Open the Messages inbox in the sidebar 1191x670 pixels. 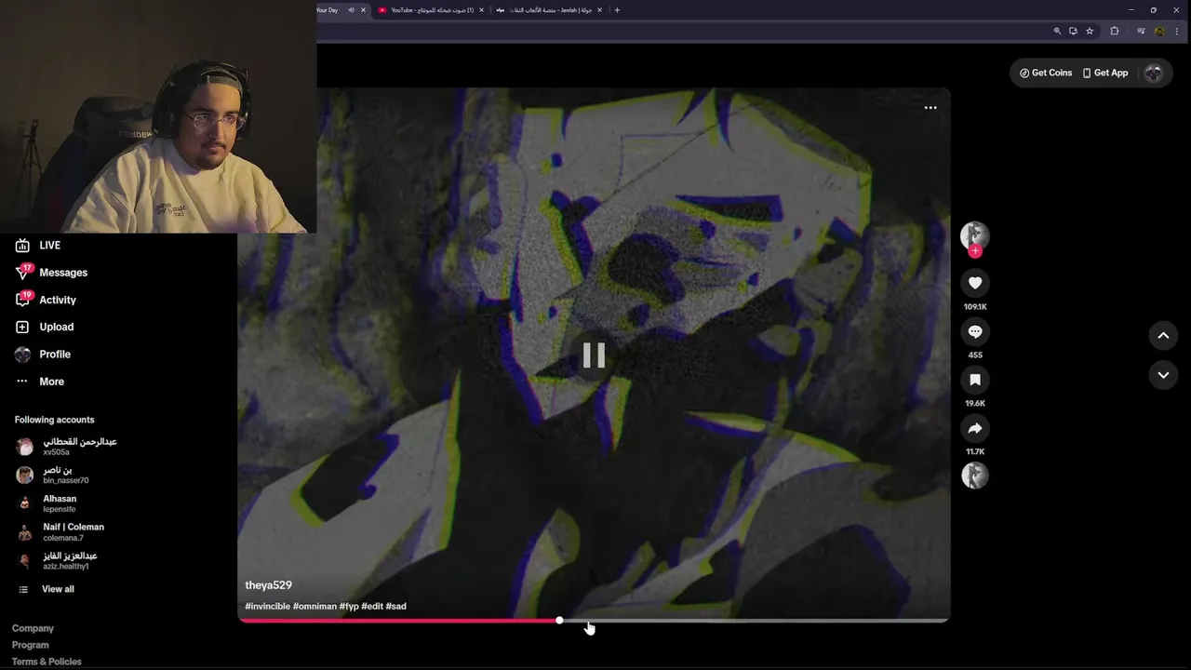(51, 273)
